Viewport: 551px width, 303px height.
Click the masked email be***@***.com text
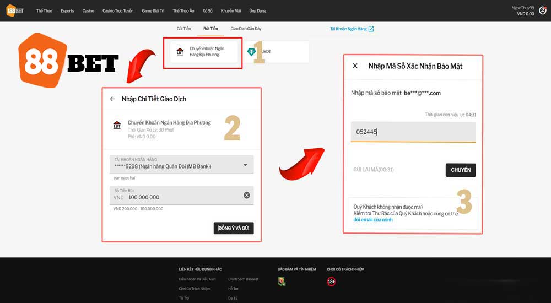coord(423,93)
